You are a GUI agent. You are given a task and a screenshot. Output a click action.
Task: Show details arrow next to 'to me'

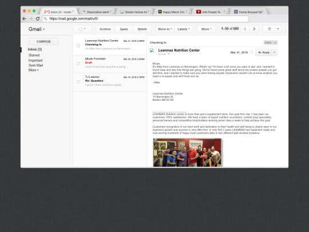pyautogui.click(x=169, y=54)
